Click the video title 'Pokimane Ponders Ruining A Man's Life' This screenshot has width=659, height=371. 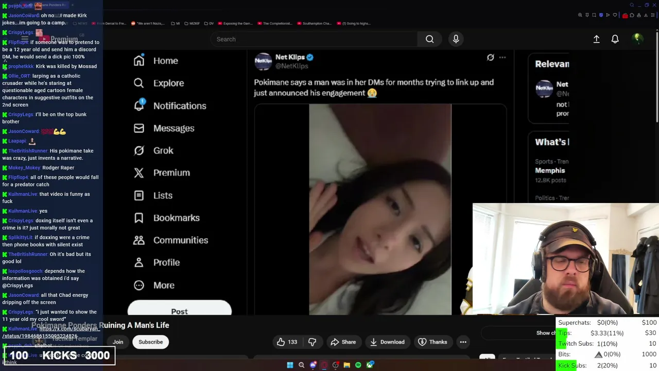pos(100,325)
